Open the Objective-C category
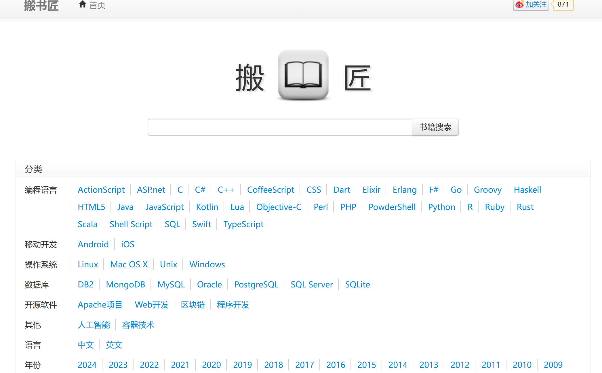 coord(279,207)
